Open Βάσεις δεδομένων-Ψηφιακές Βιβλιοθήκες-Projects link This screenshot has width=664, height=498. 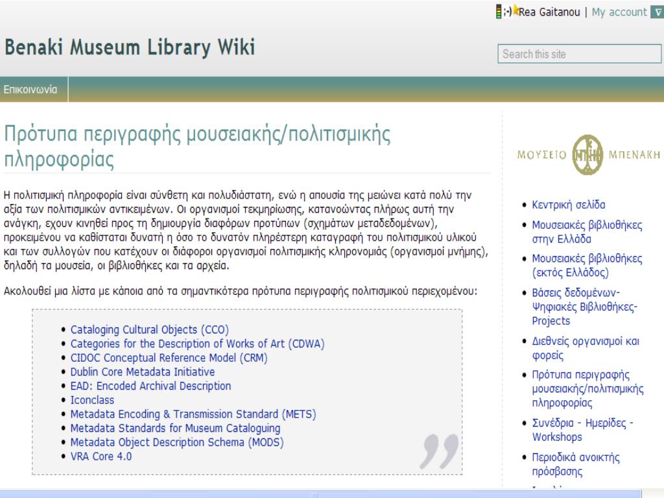584,307
